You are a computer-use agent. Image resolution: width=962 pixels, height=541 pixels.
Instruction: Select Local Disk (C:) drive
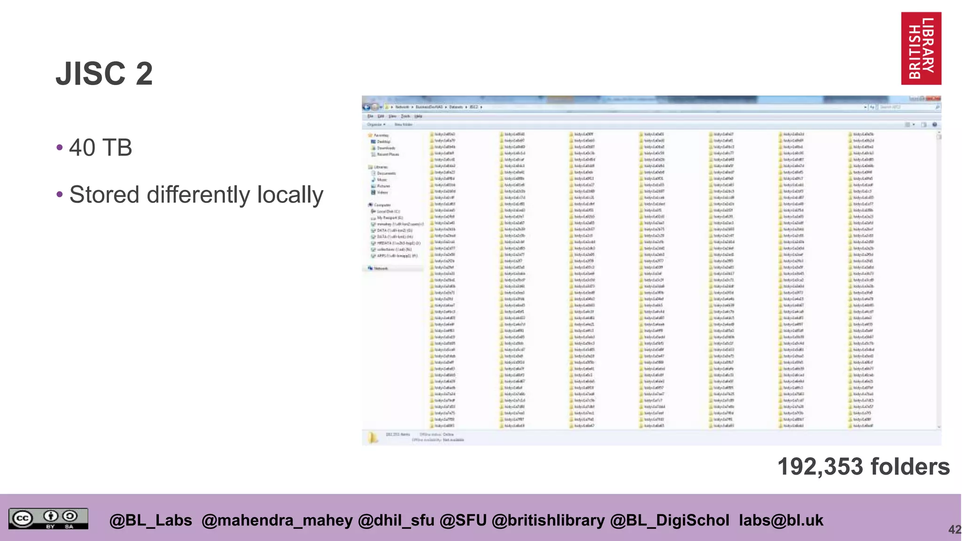386,211
